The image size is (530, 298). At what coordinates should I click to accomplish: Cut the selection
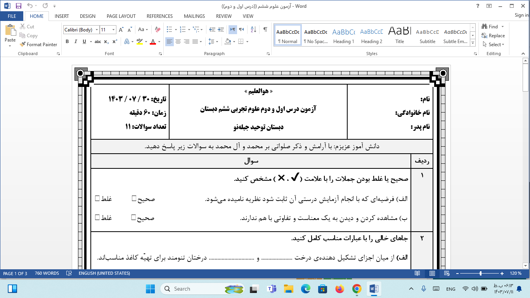click(x=27, y=27)
